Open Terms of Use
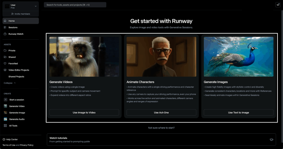Screen dimensions: 283x149 [9, 145]
